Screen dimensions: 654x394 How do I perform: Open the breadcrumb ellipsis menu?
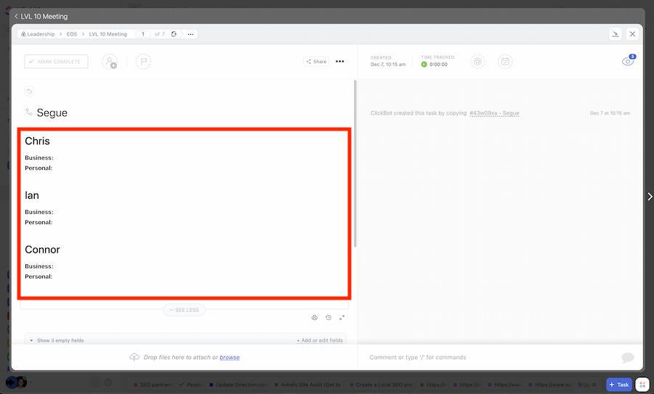[190, 34]
